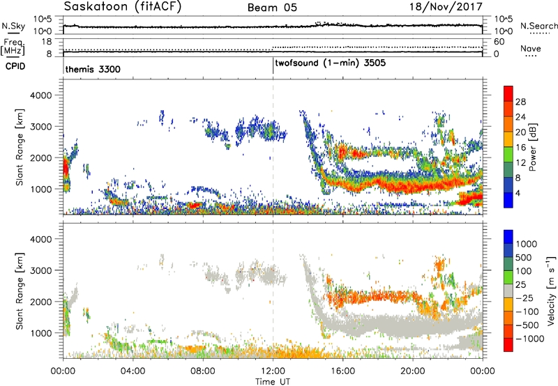The height and width of the screenshot is (386, 558).
Task: Click the 'N.Sky' axis label
Action: [13, 26]
